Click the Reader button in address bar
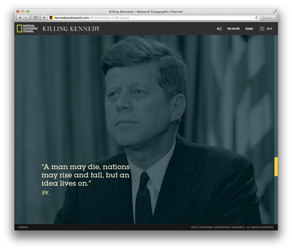292x250 pixels. tap(267, 18)
